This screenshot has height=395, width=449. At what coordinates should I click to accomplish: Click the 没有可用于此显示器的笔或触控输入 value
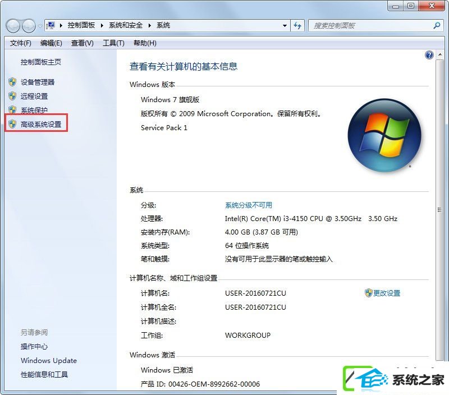tap(278, 259)
